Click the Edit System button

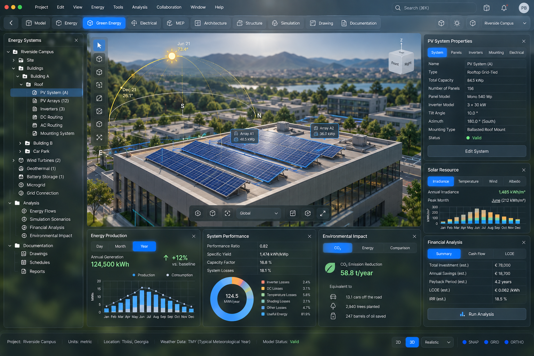[477, 151]
